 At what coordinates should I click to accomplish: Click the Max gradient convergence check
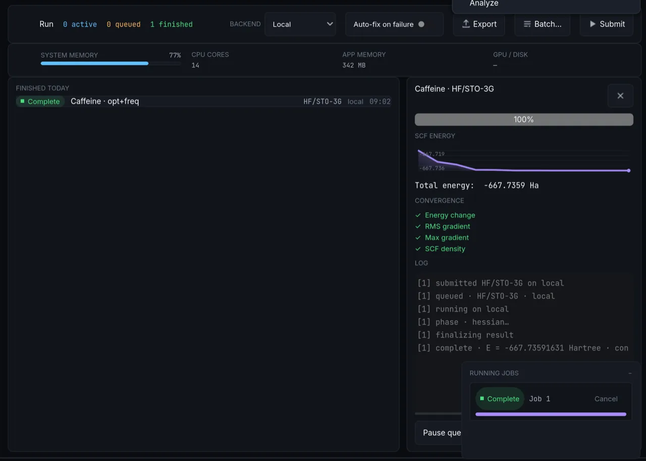pyautogui.click(x=442, y=238)
